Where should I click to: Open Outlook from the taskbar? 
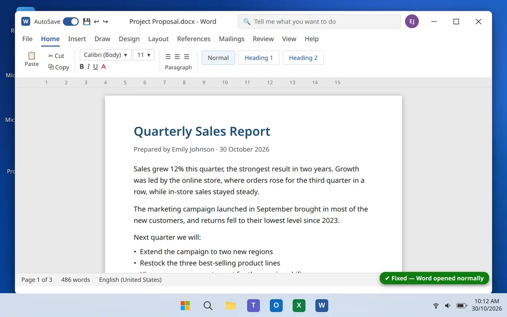point(276,305)
